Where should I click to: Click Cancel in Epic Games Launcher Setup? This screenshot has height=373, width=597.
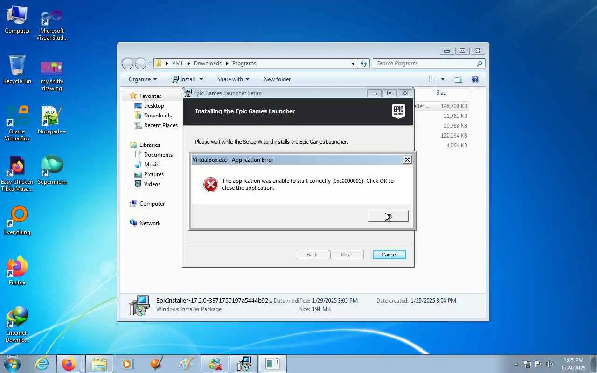pyautogui.click(x=389, y=255)
